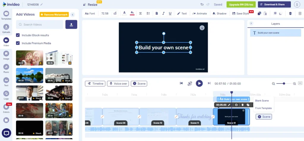Click Remove Watermark button
304x141 pixels.
click(x=54, y=15)
